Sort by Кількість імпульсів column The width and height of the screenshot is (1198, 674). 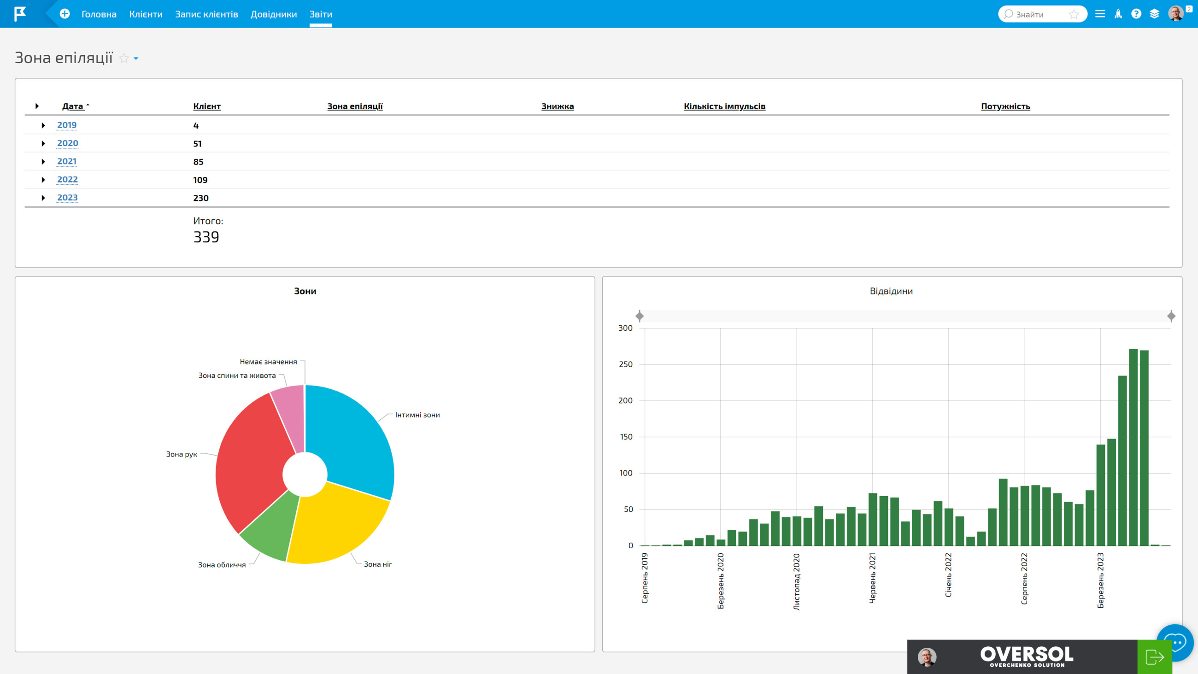724,106
